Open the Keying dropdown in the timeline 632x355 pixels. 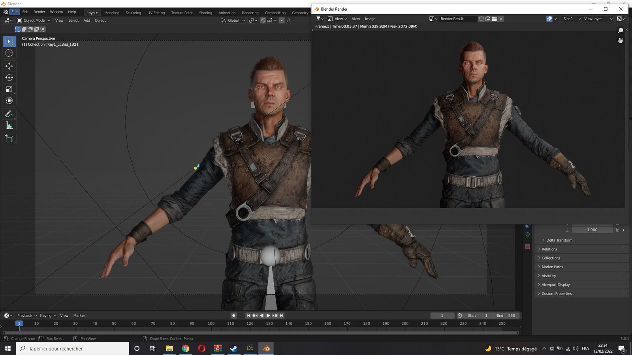pos(48,316)
